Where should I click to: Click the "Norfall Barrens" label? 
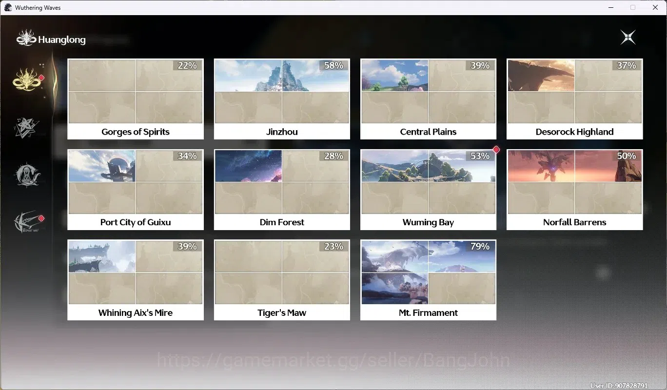point(574,222)
